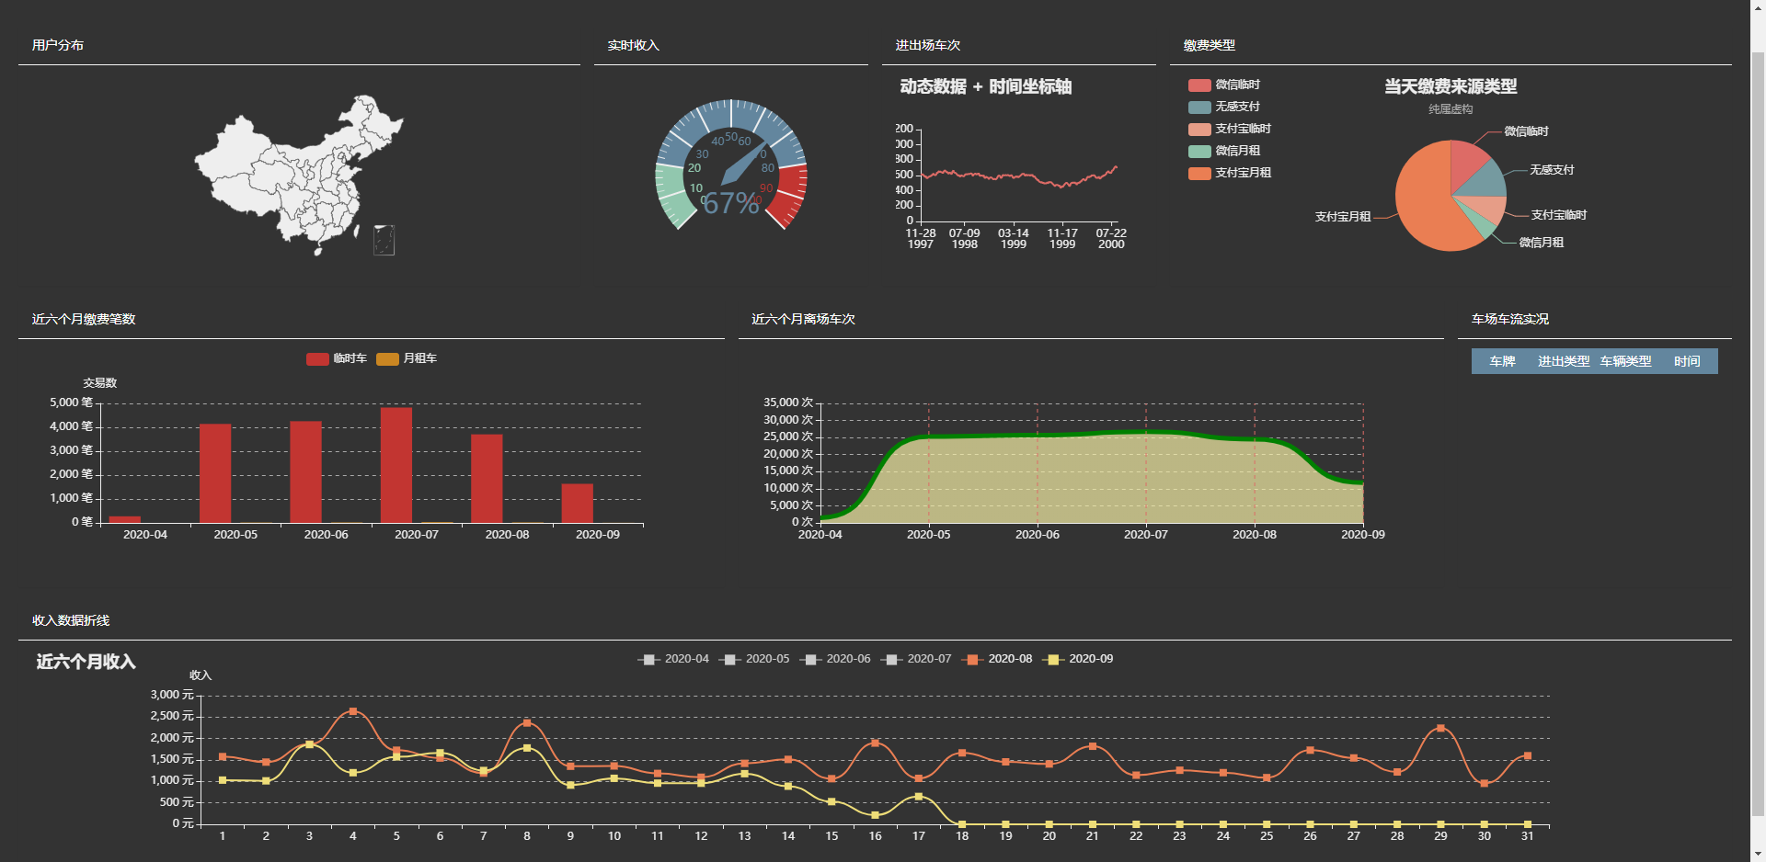The width and height of the screenshot is (1766, 862).
Task: Click the red 临时车 legend color swatch
Action: click(x=317, y=358)
